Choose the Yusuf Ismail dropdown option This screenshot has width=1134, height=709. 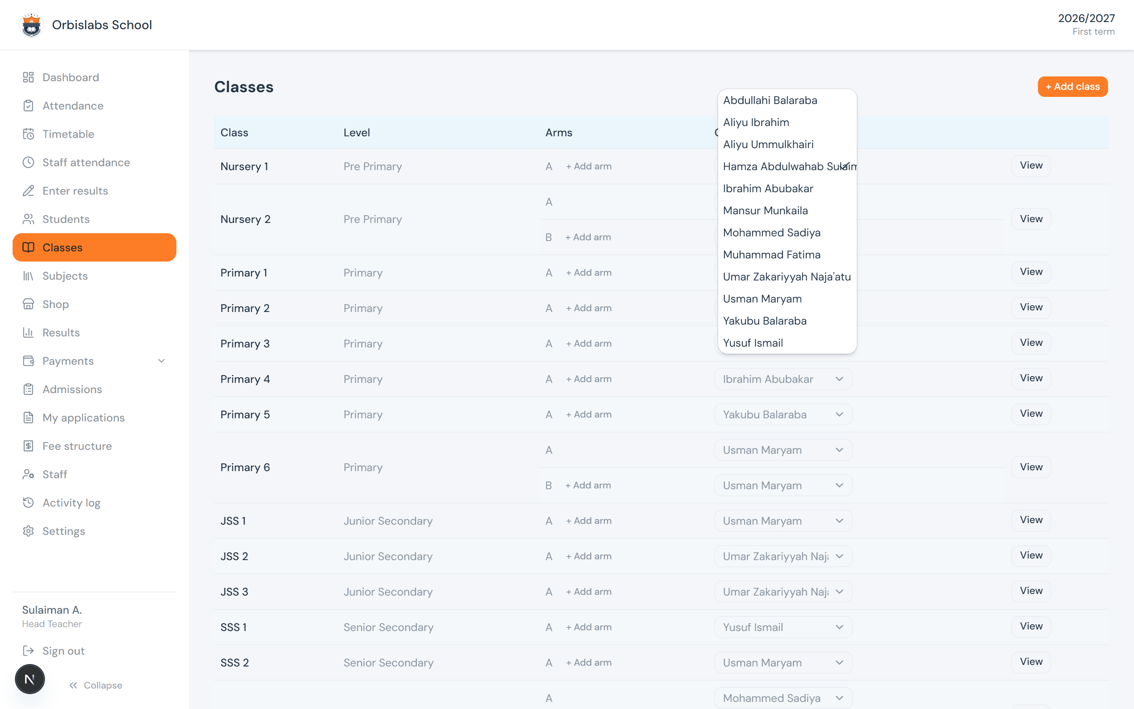pyautogui.click(x=787, y=343)
